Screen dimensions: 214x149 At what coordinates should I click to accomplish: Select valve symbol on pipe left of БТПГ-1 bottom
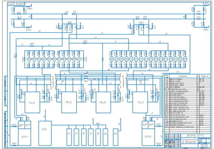14,146
